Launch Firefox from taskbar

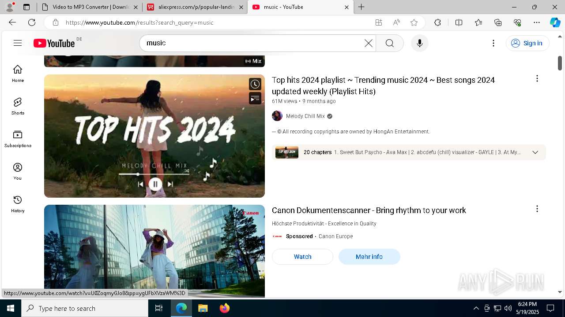click(225, 308)
